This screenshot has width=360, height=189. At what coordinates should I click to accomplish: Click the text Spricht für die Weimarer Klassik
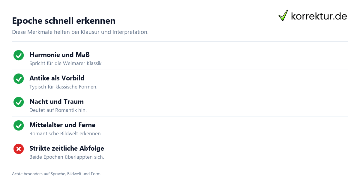click(66, 64)
